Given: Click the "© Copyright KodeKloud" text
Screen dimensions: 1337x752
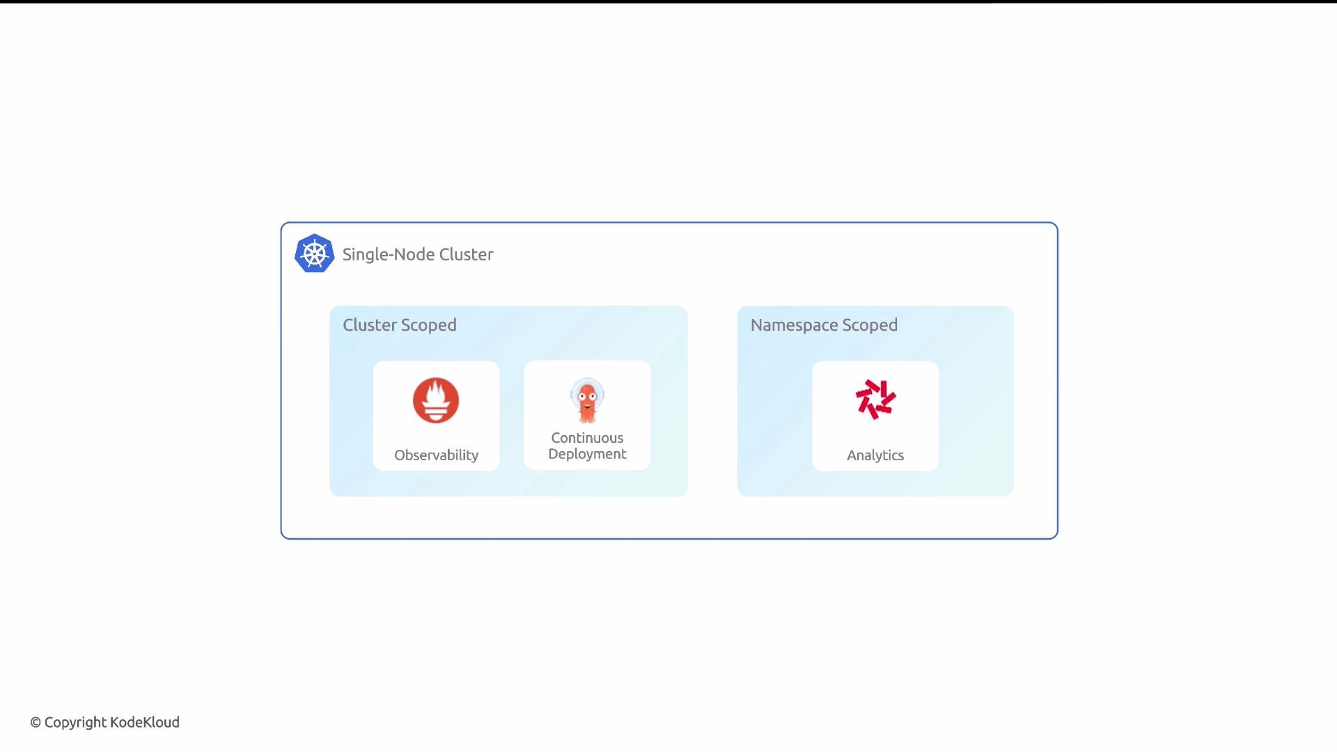Looking at the screenshot, I should (x=104, y=722).
